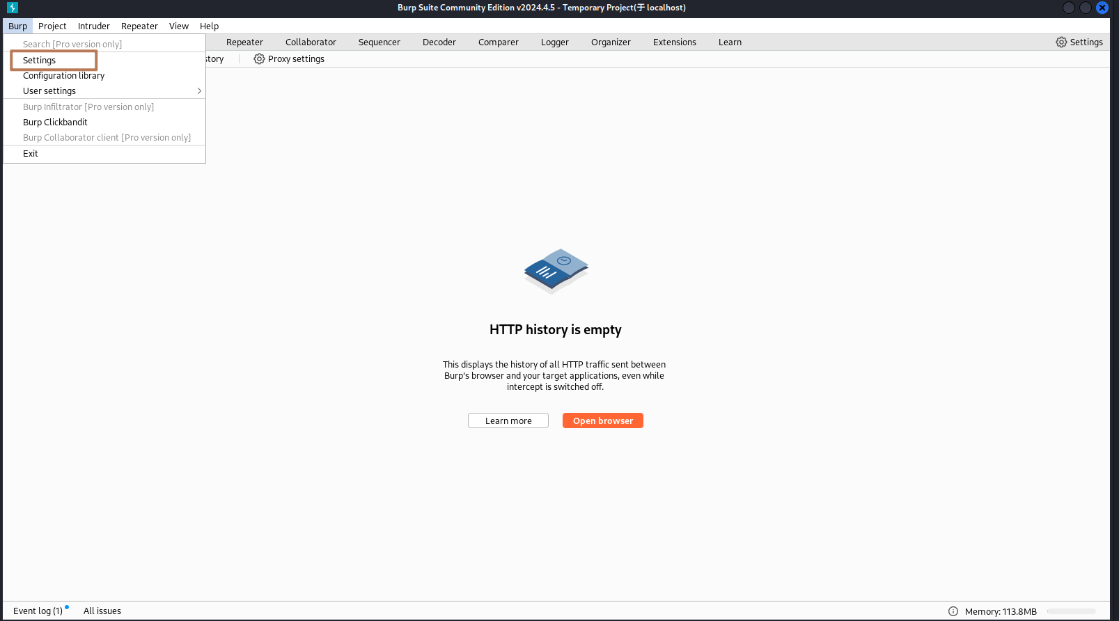The image size is (1119, 621).
Task: Go to the Extensions tab
Action: coord(674,42)
